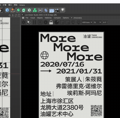Open Octane render settings gear
120x118 pixels.
pos(46,22)
